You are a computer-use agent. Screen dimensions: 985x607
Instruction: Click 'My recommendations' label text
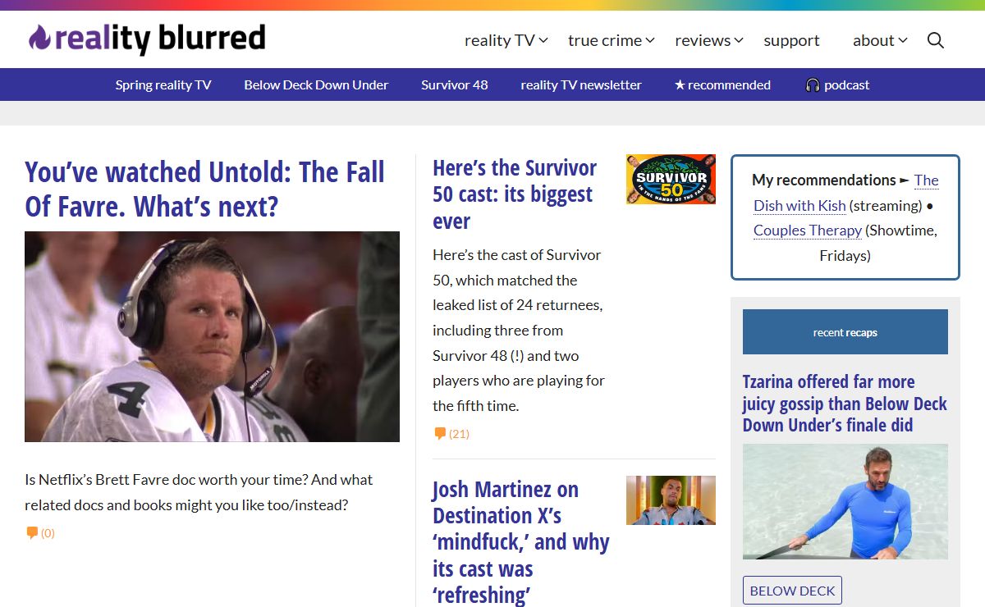tap(824, 180)
